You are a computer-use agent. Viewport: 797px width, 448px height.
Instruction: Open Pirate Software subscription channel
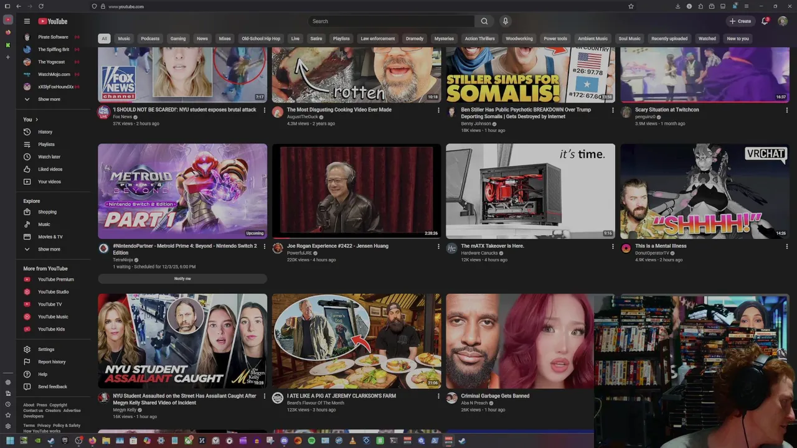[52, 37]
